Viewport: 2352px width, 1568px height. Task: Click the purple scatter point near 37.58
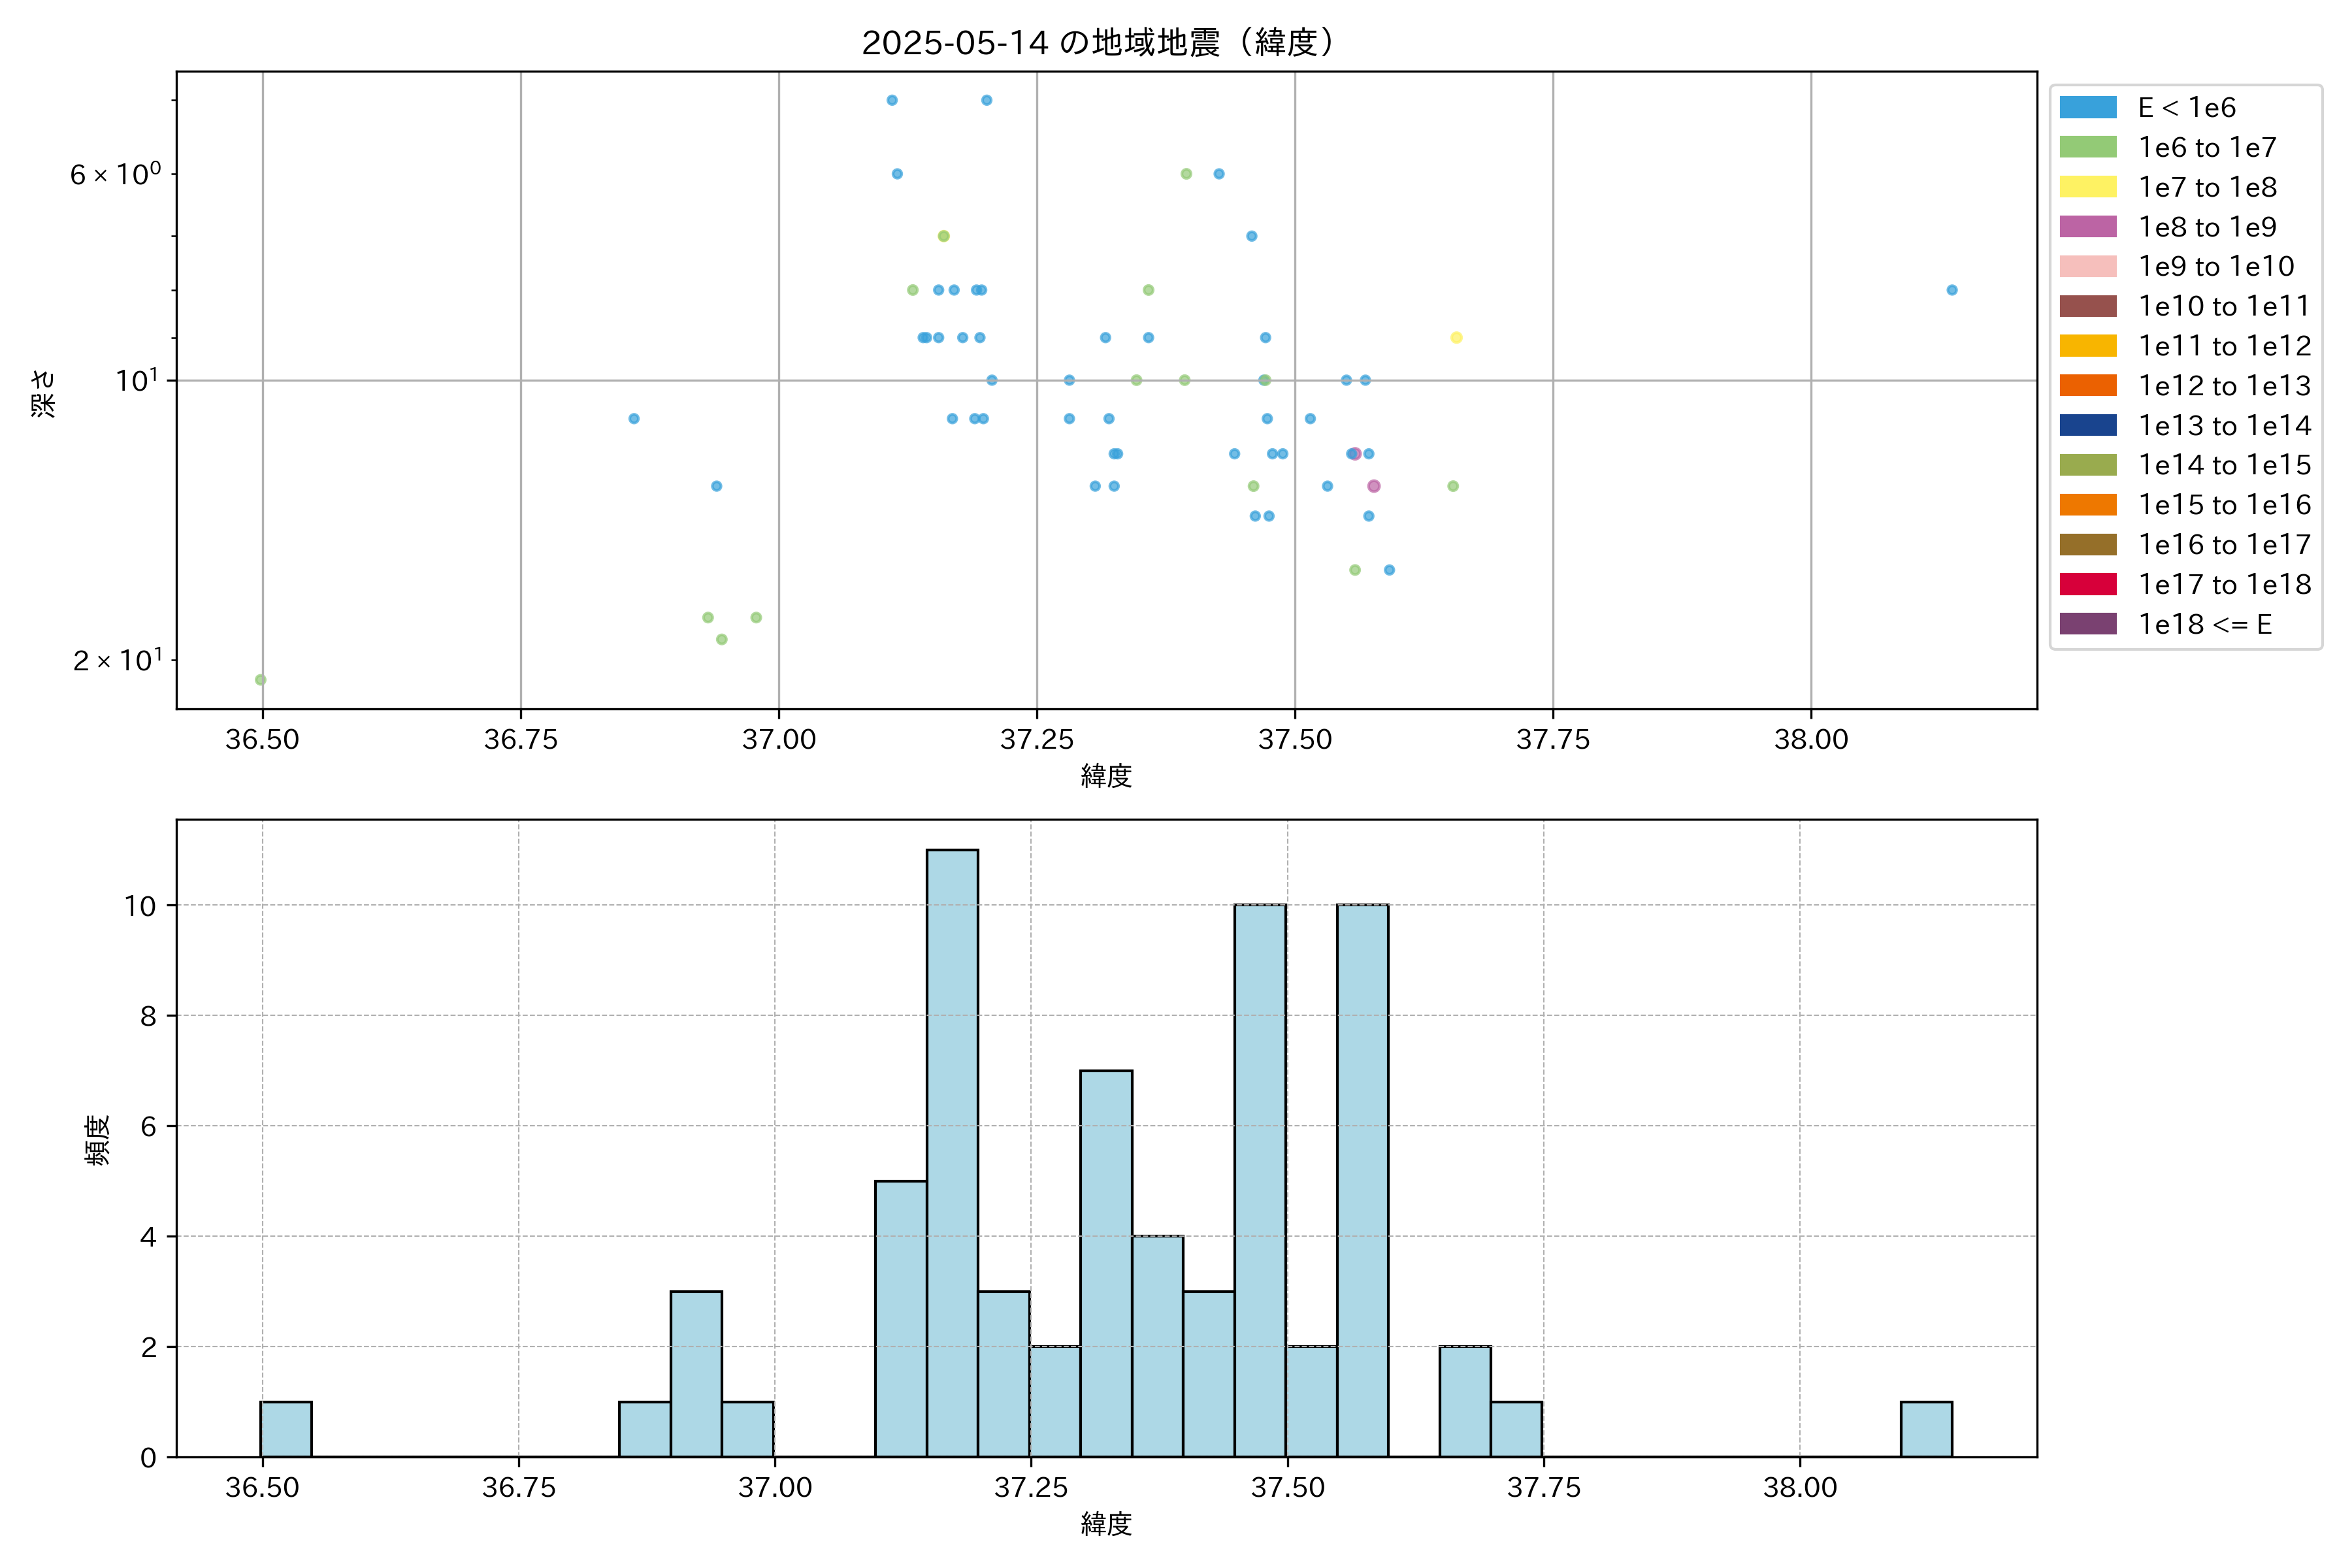[x=1374, y=486]
